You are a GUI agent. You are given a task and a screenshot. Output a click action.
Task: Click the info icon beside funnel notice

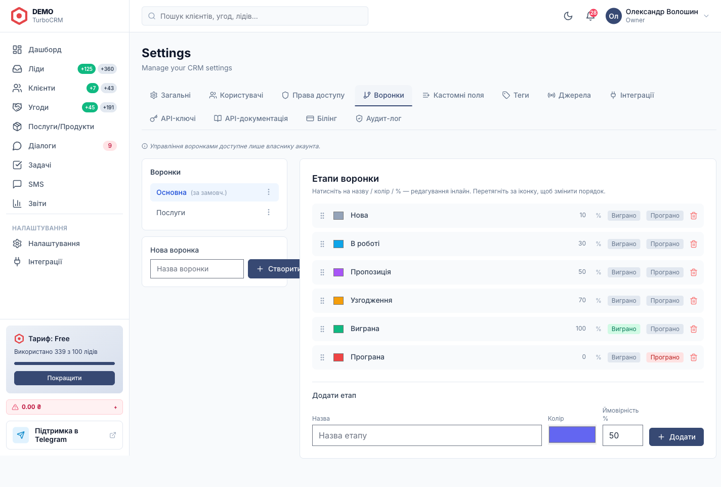[145, 146]
